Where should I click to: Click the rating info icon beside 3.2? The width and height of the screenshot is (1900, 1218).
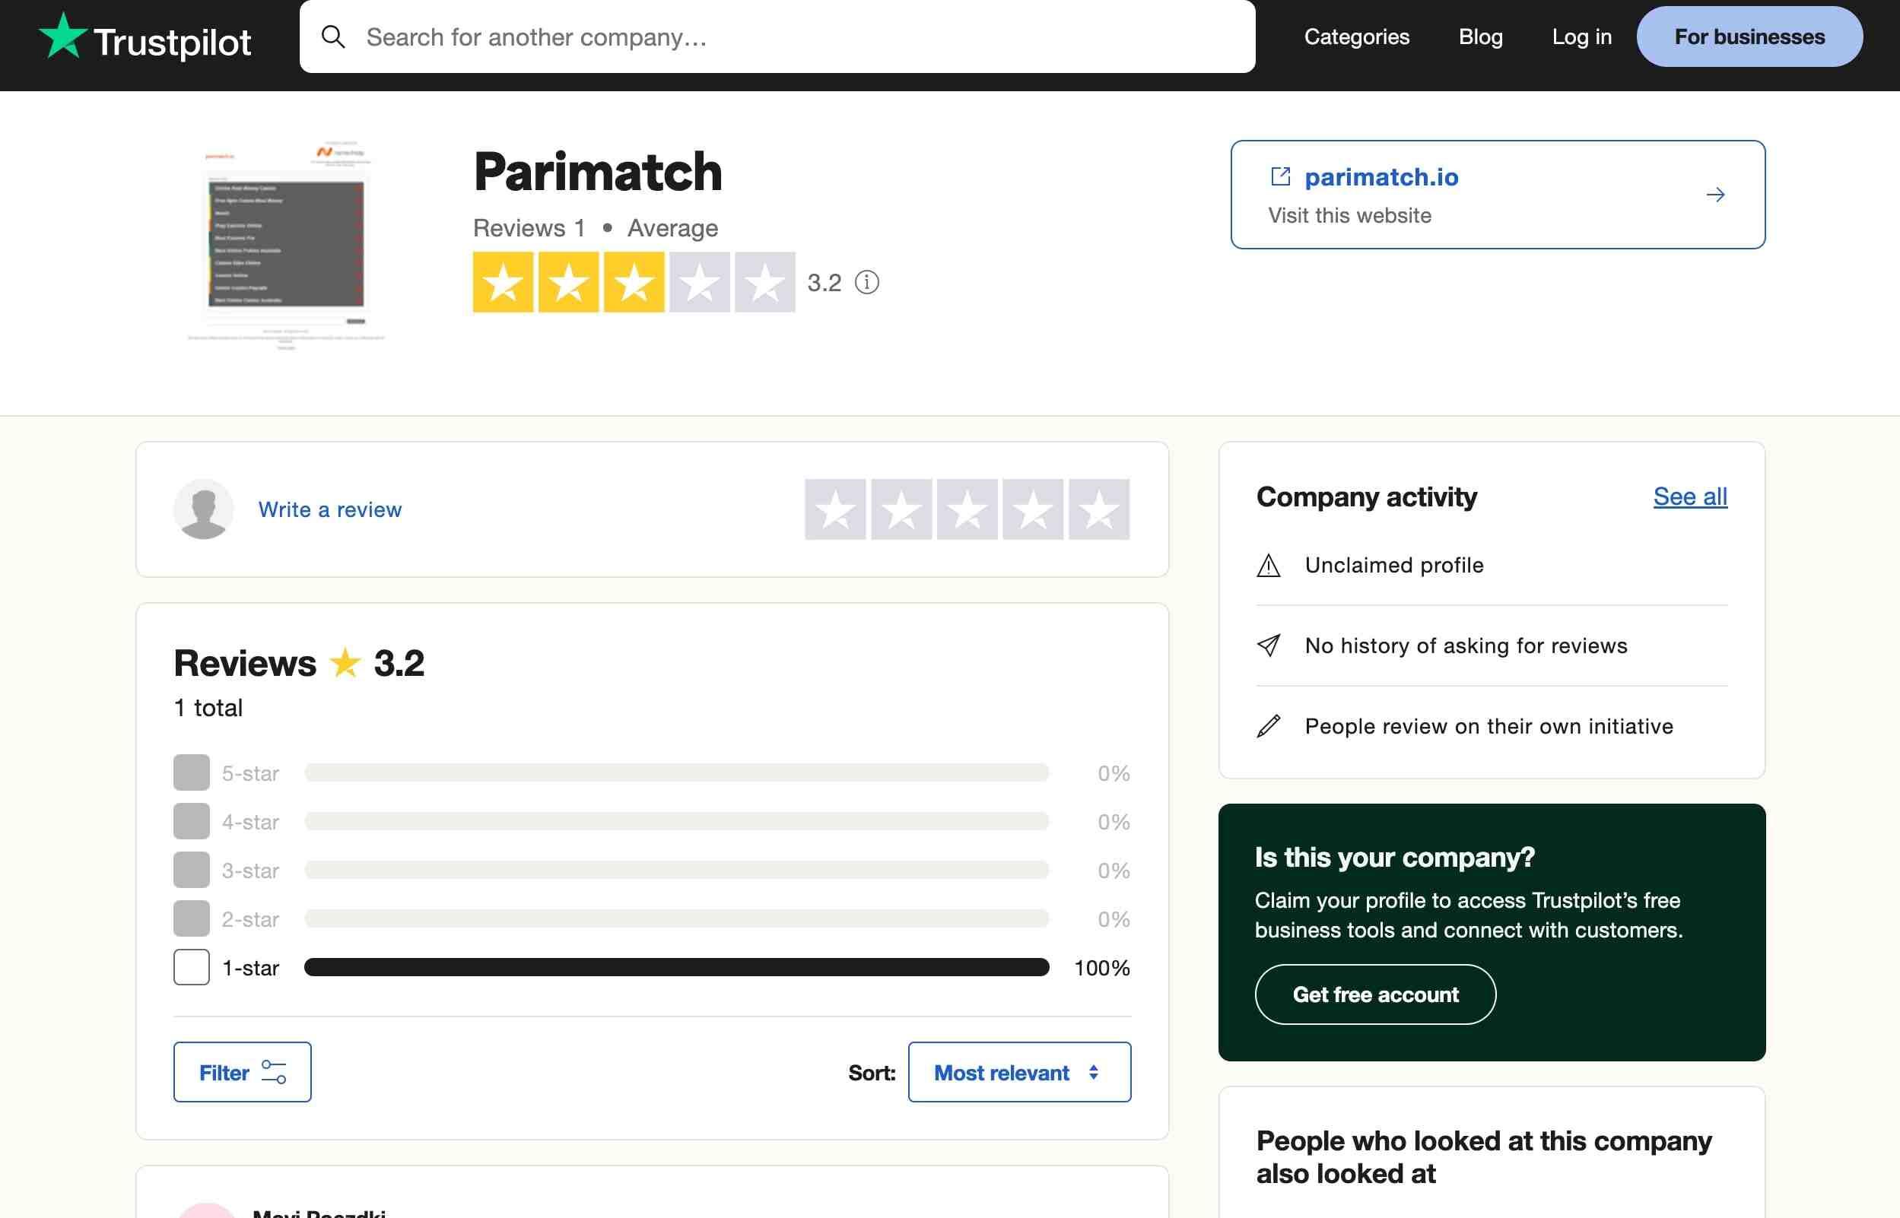[x=867, y=282]
